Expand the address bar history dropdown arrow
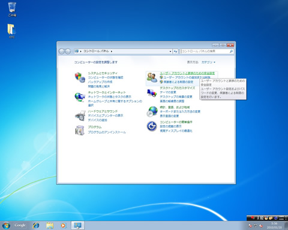 (170, 52)
